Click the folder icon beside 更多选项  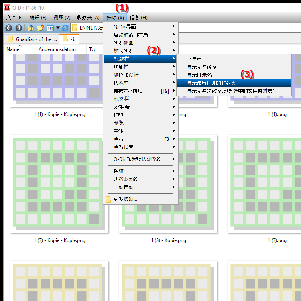pyautogui.click(x=108, y=199)
